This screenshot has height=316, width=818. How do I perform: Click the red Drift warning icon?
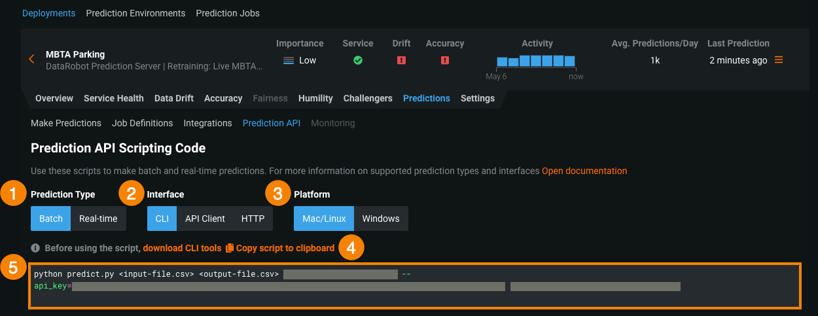[402, 60]
